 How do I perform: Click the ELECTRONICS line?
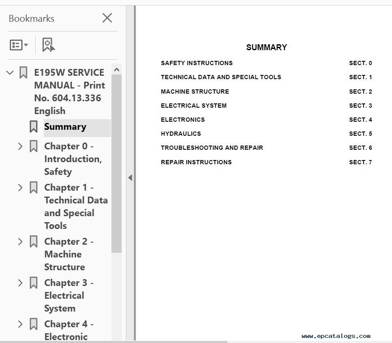pos(183,120)
